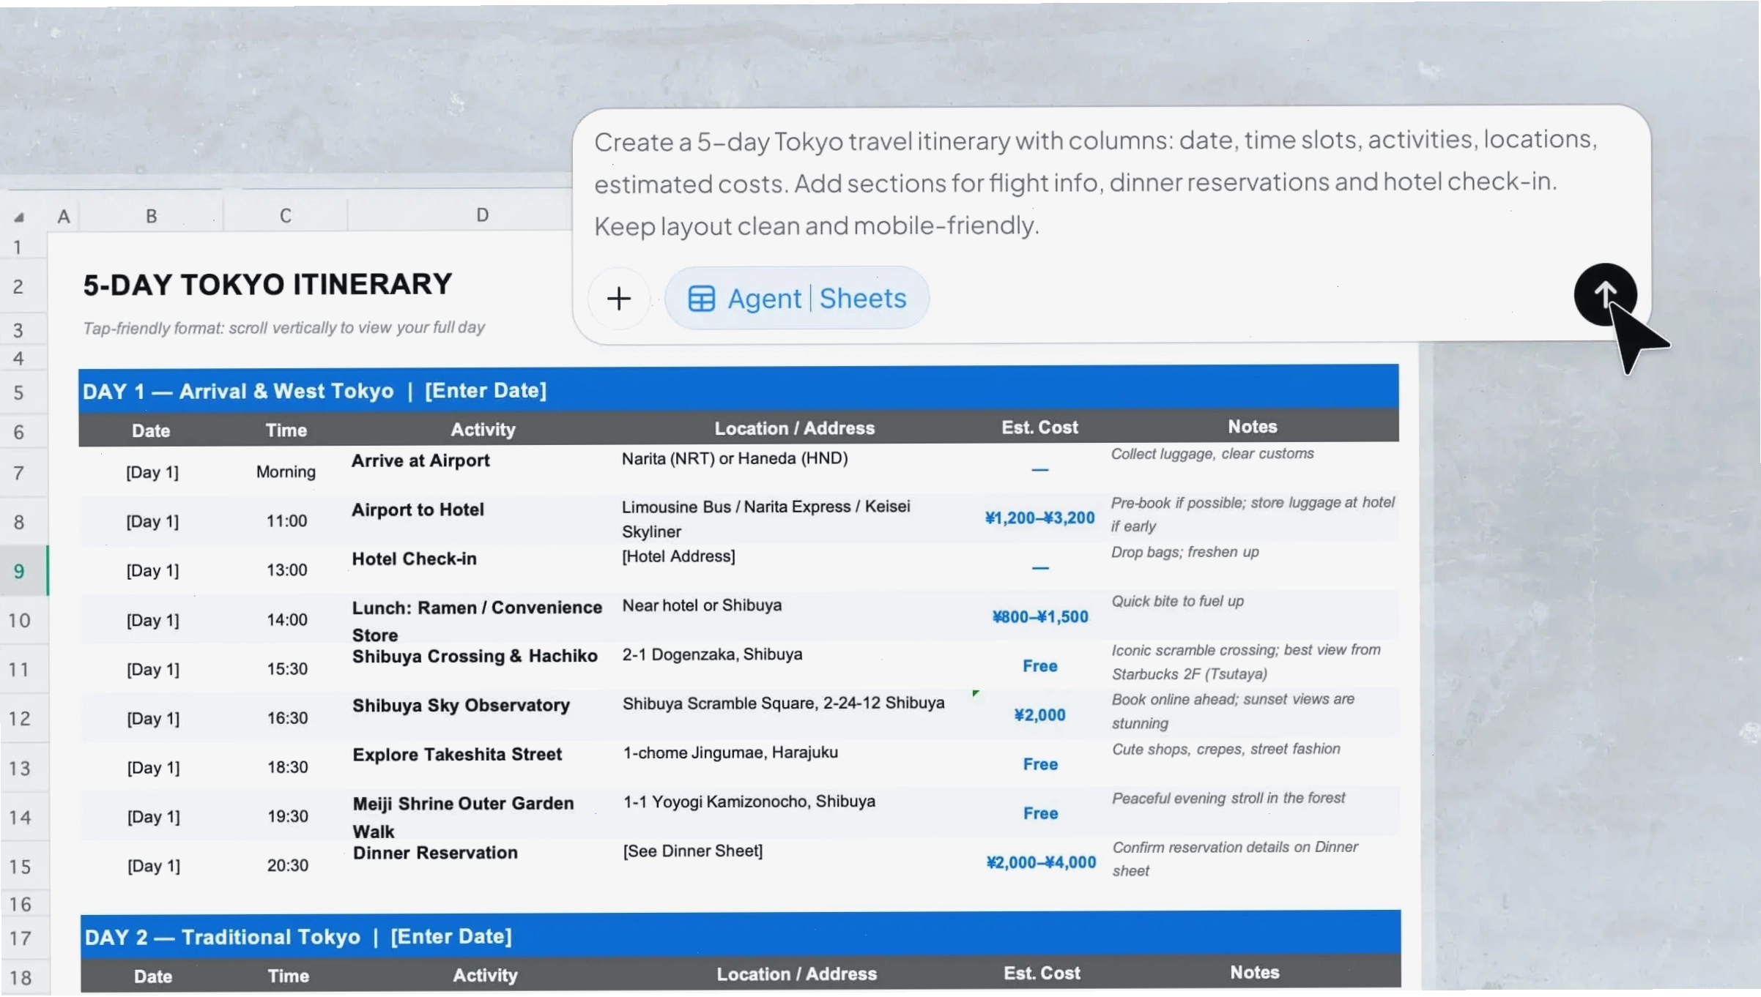Select the 20:30 time cell
Viewport: 1761px width, 997px height.
click(288, 866)
